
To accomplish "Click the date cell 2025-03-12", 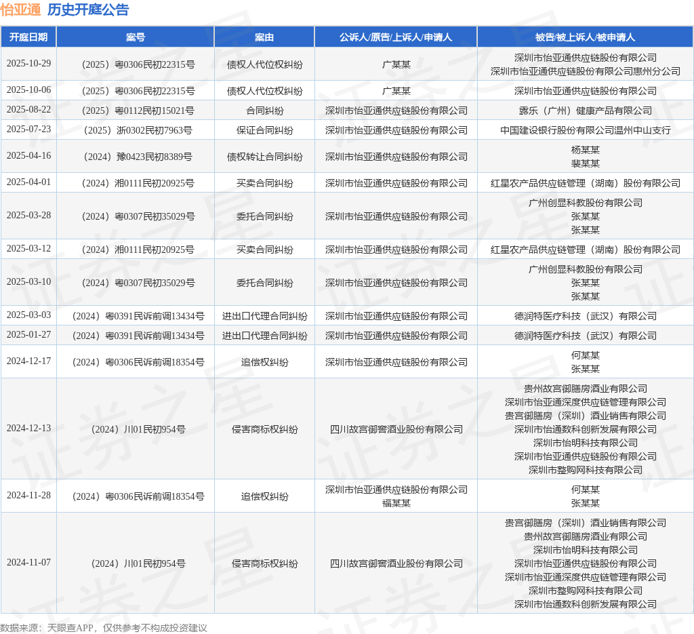I will tap(28, 248).
